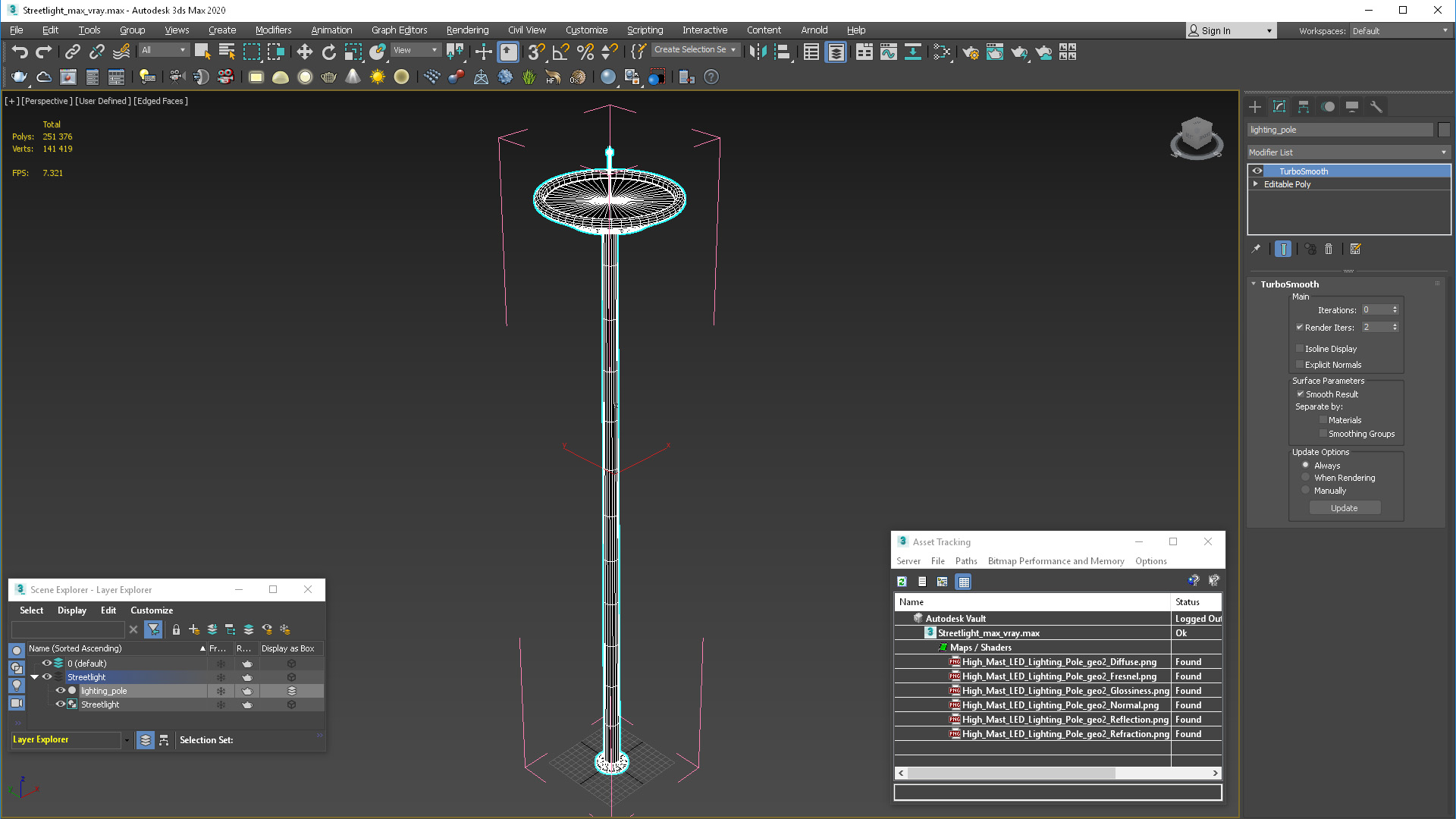The height and width of the screenshot is (819, 1456).
Task: Open the Mirror tool
Action: (758, 52)
